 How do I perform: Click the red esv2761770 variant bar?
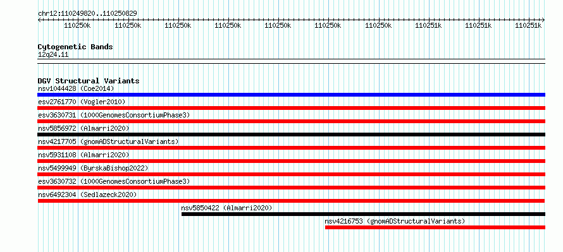(291, 108)
